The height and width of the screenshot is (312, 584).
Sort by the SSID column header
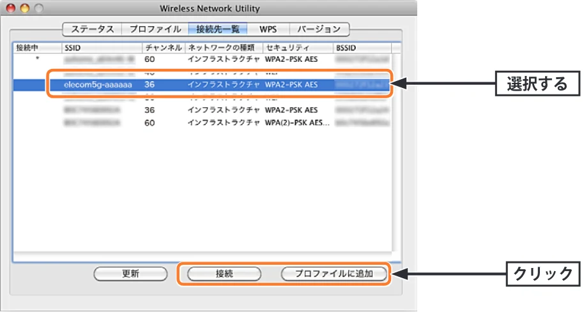click(x=102, y=48)
